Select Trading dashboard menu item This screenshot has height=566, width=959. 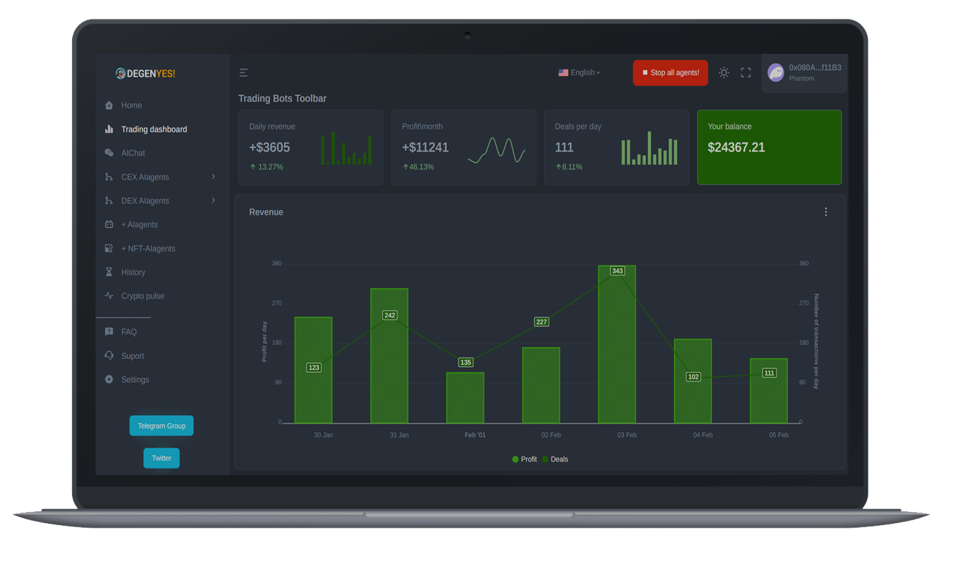[154, 129]
